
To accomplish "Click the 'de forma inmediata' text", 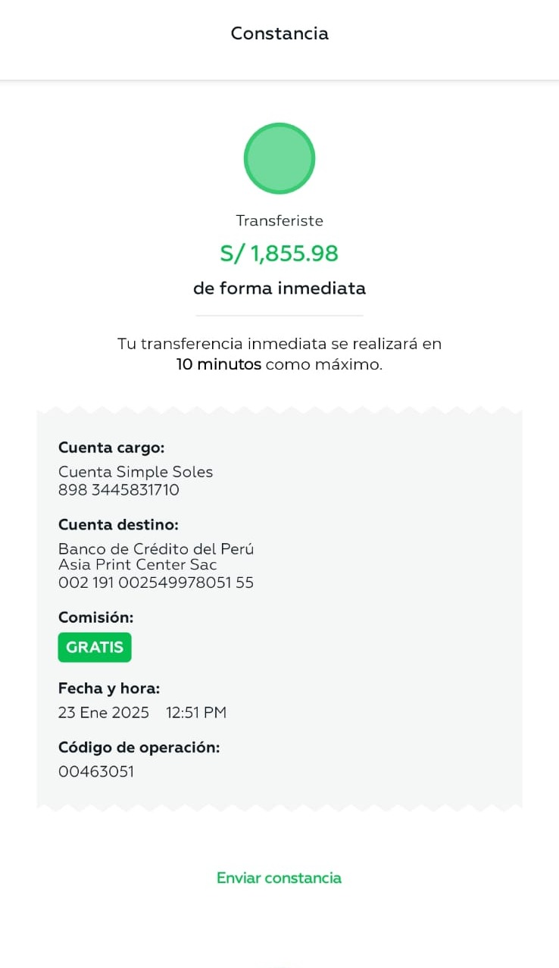I will pos(279,289).
